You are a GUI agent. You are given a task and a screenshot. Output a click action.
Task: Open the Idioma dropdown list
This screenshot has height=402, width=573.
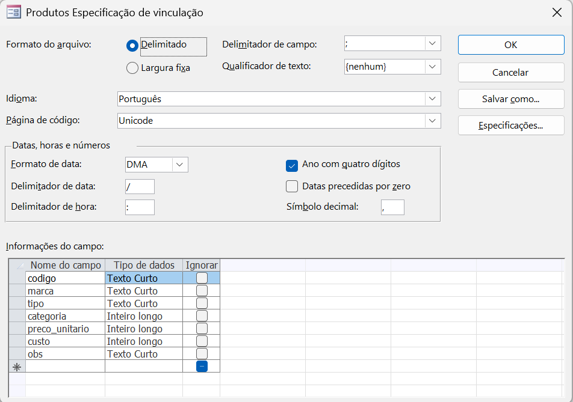point(432,99)
